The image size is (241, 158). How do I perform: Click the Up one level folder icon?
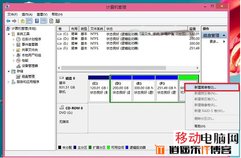click(x=22, y=21)
